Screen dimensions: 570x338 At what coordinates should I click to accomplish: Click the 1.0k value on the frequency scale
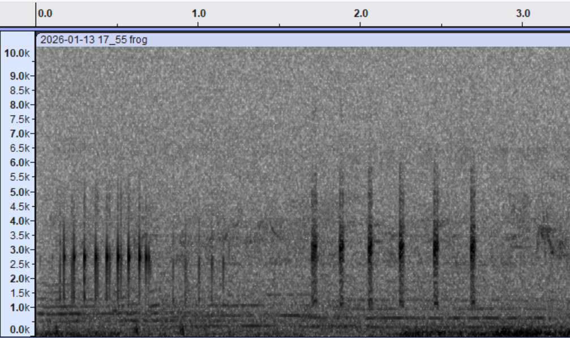click(20, 307)
